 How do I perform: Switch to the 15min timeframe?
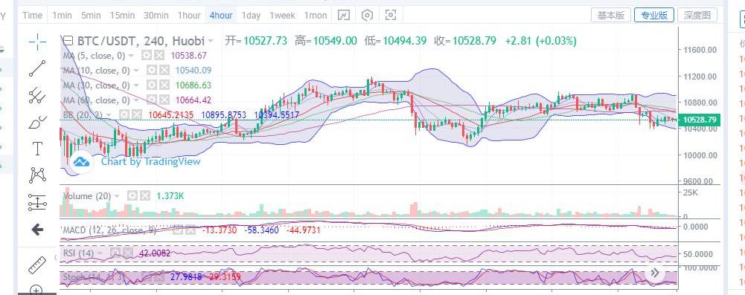(x=123, y=15)
